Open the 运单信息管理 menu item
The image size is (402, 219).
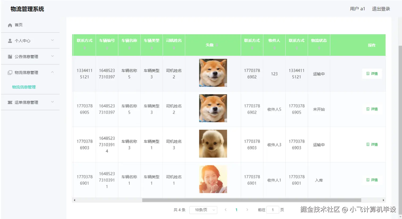tap(30, 102)
